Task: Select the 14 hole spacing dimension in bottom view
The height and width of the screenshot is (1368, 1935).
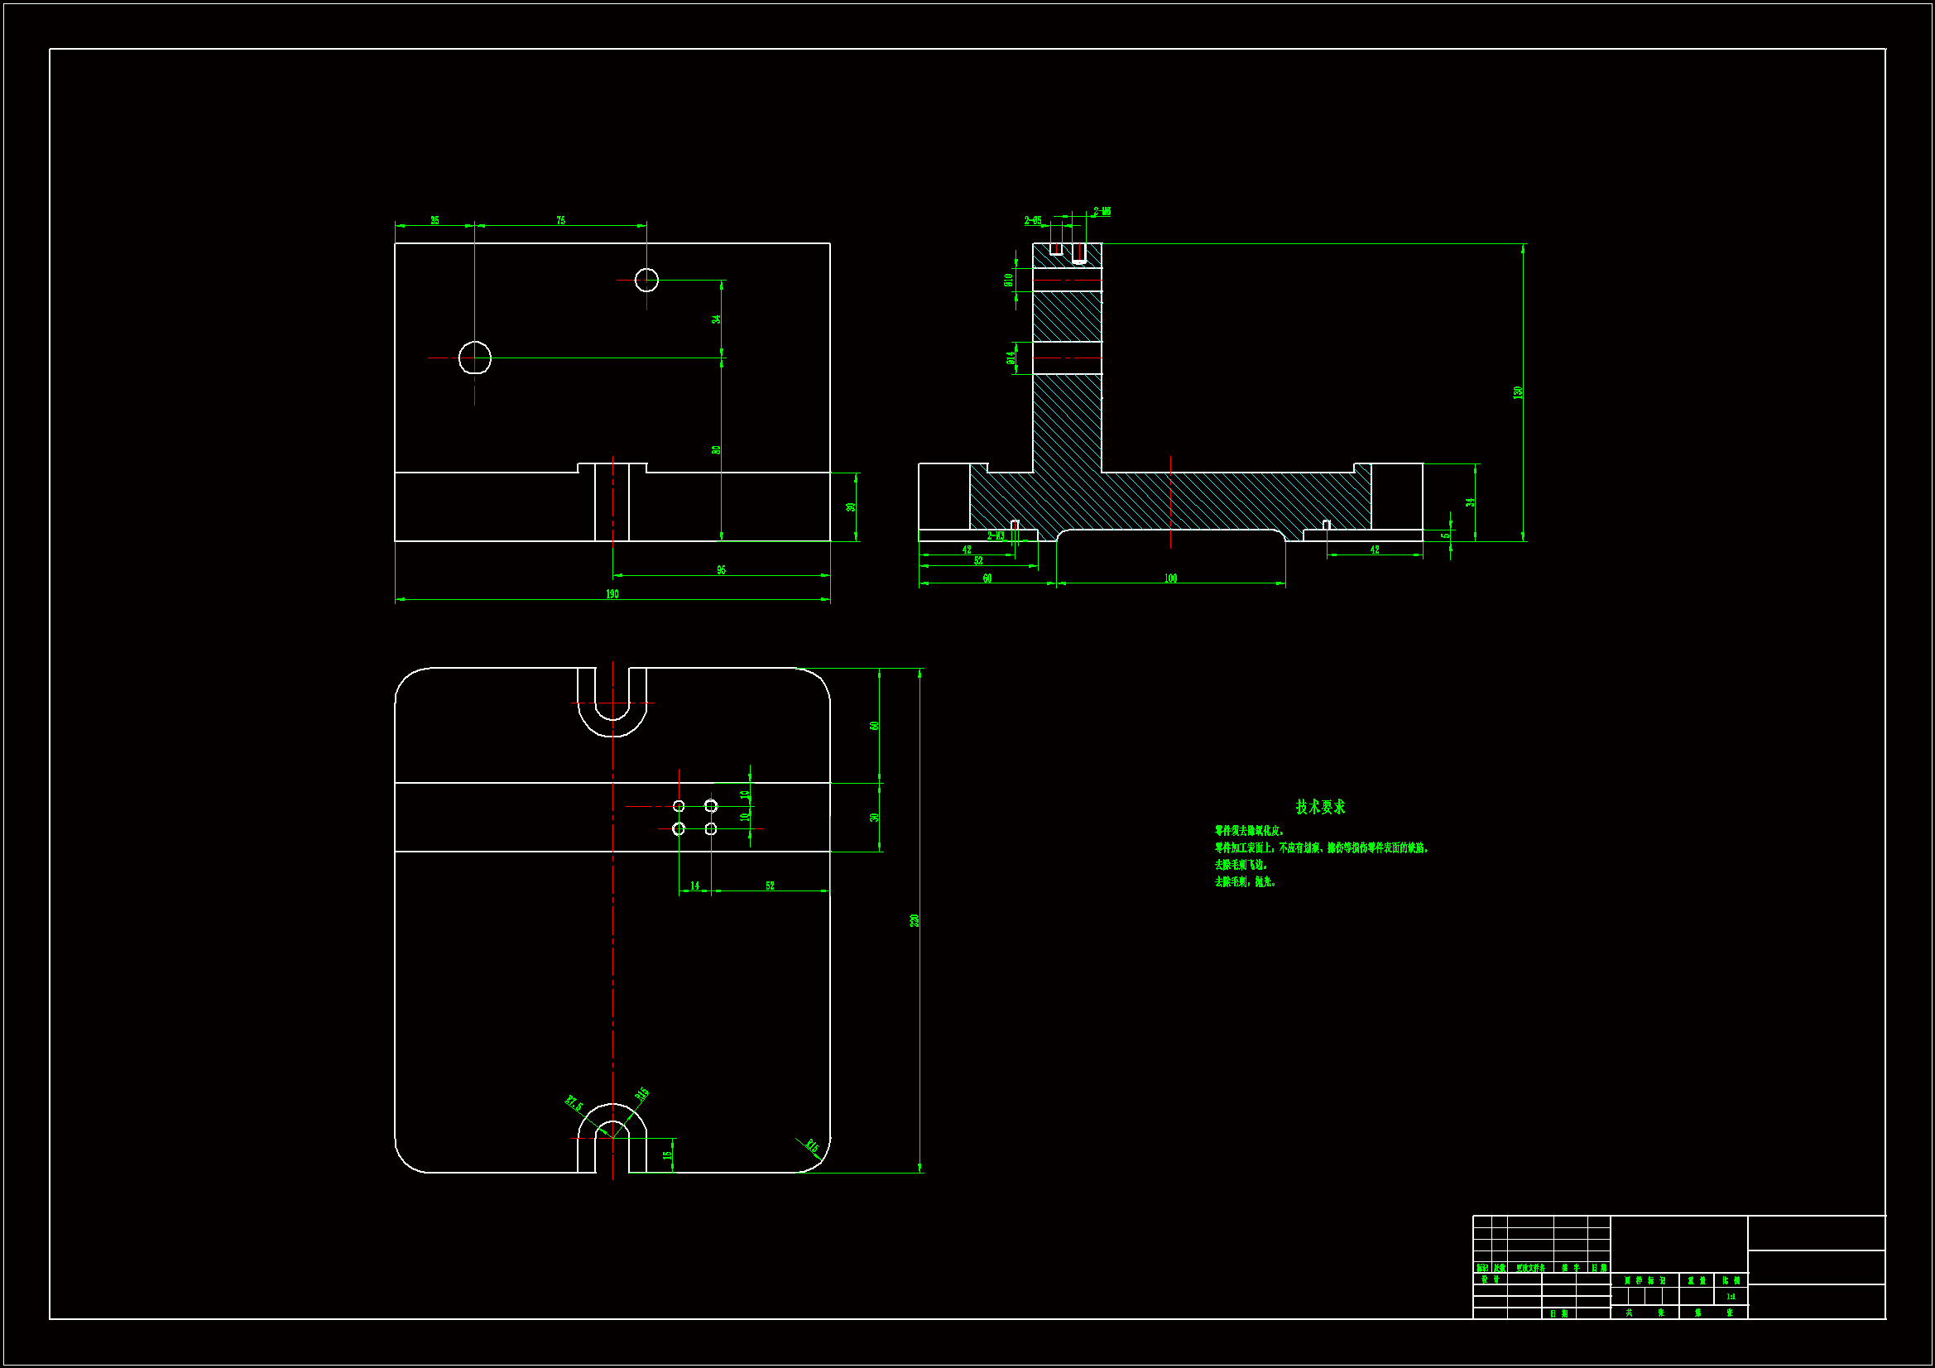Action: point(694,886)
